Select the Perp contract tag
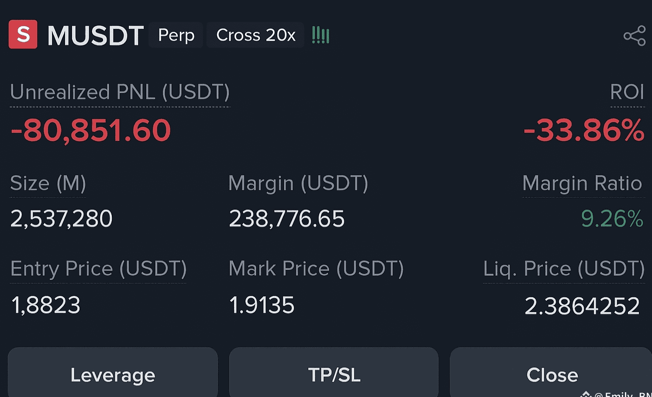The height and width of the screenshot is (397, 652). [x=176, y=35]
